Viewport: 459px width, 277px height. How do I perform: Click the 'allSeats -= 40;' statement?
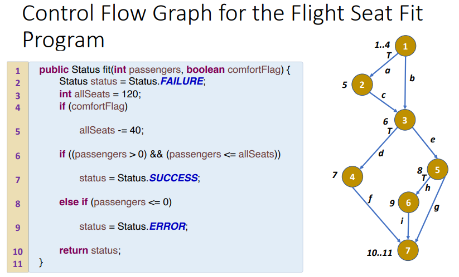(x=112, y=130)
